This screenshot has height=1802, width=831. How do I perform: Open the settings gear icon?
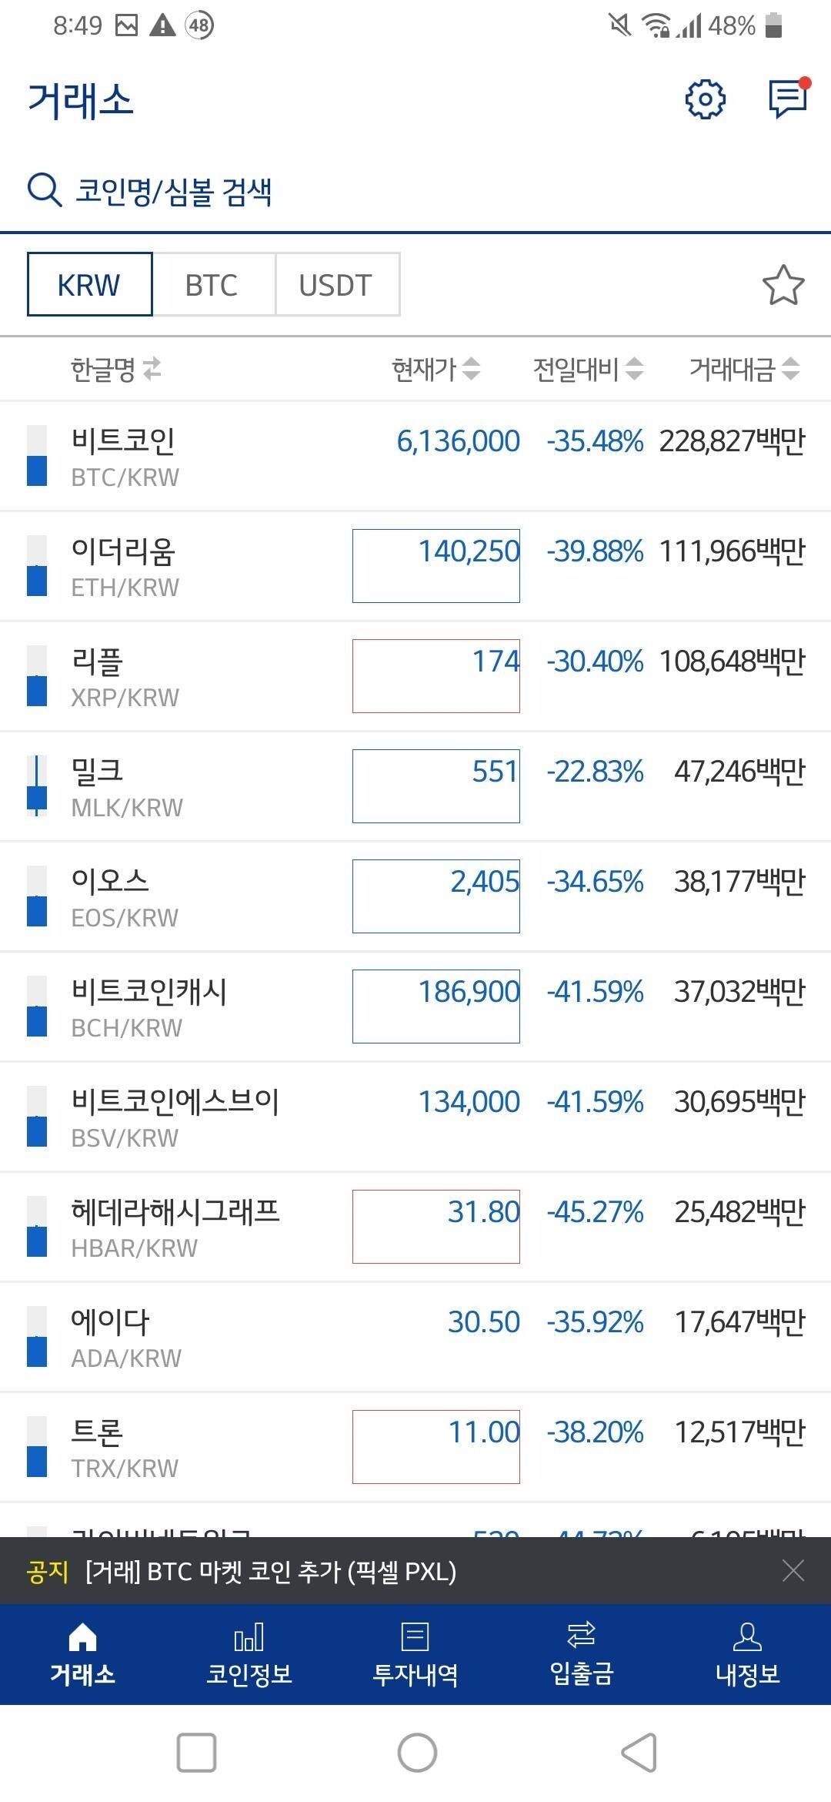point(706,99)
